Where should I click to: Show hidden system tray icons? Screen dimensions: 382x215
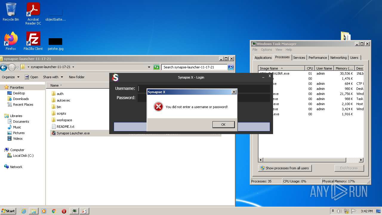[x=333, y=211]
